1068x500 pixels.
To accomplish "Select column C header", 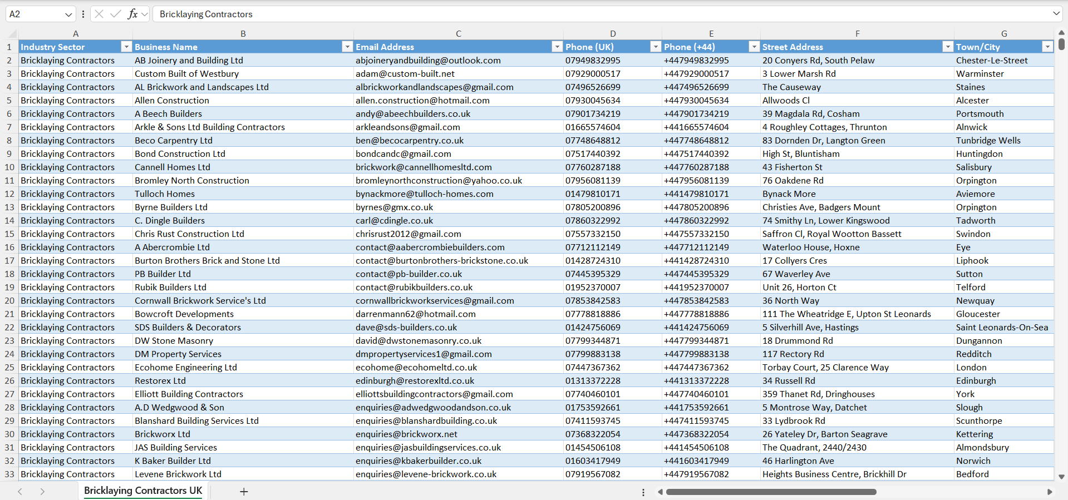I will click(x=459, y=34).
